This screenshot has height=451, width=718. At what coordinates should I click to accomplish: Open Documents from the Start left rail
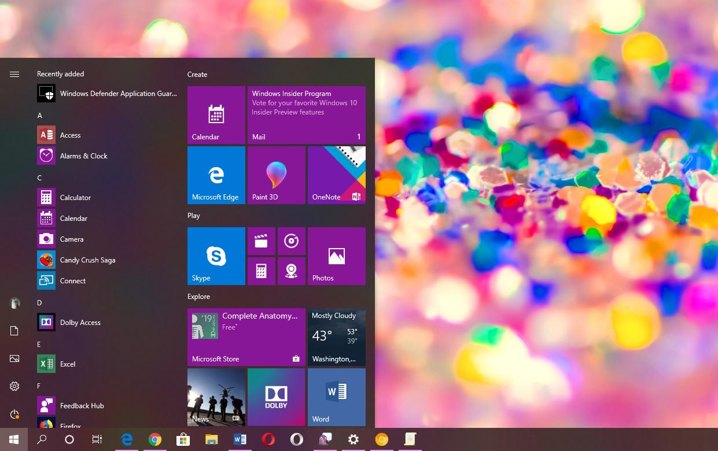[x=14, y=331]
